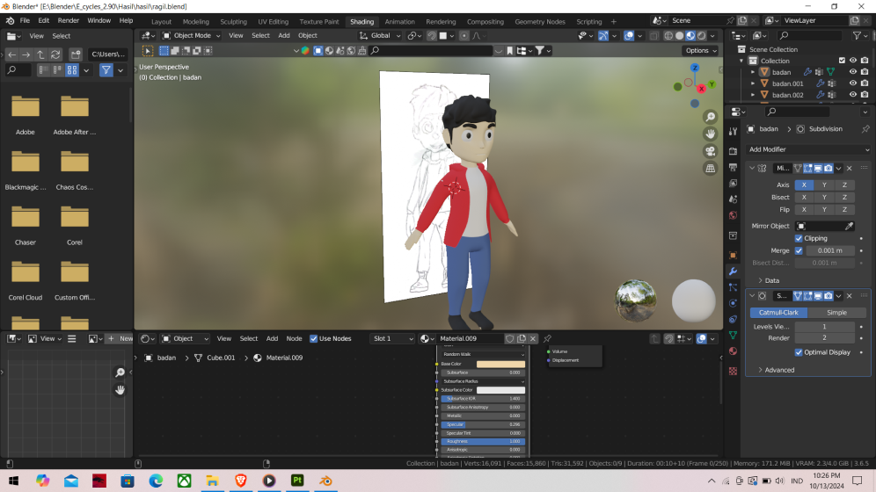Hide badan.001 in viewport with eye icon

(852, 83)
